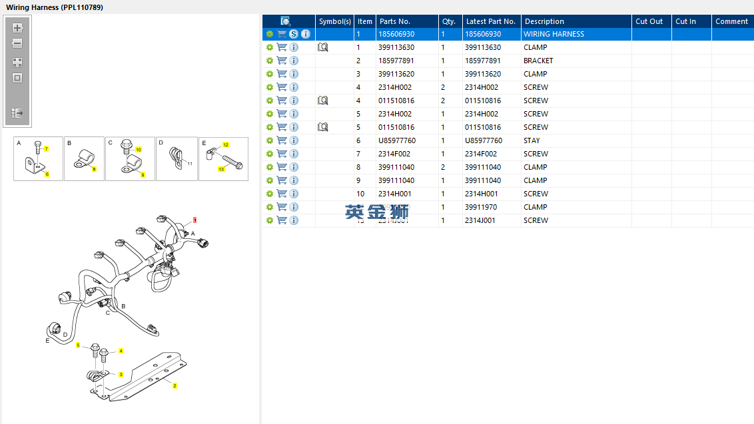Select callout 5 next to the screws
The height and width of the screenshot is (424, 754).
coord(78,345)
